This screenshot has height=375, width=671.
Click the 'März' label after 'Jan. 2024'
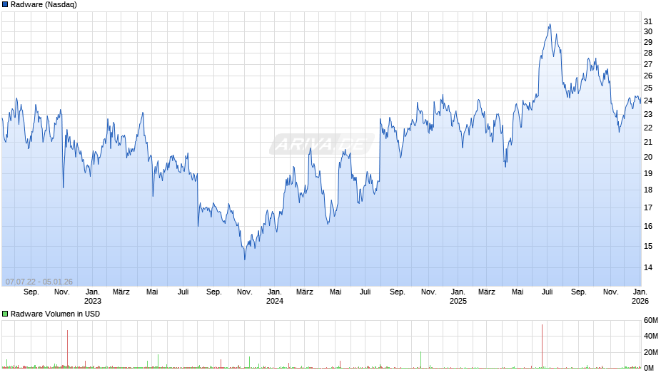[x=305, y=292]
